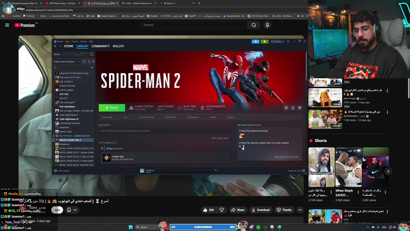Open the Windows Start button

click(x=131, y=227)
